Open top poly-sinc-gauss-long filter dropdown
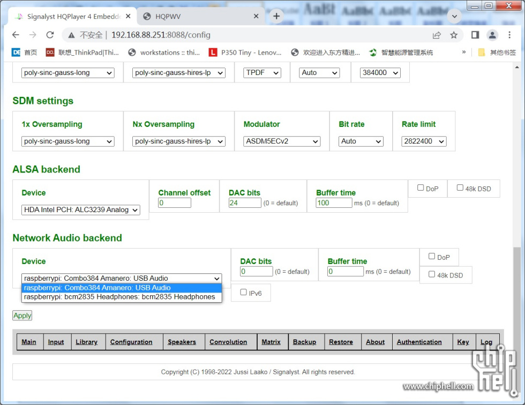The width and height of the screenshot is (525, 405). pyautogui.click(x=68, y=73)
